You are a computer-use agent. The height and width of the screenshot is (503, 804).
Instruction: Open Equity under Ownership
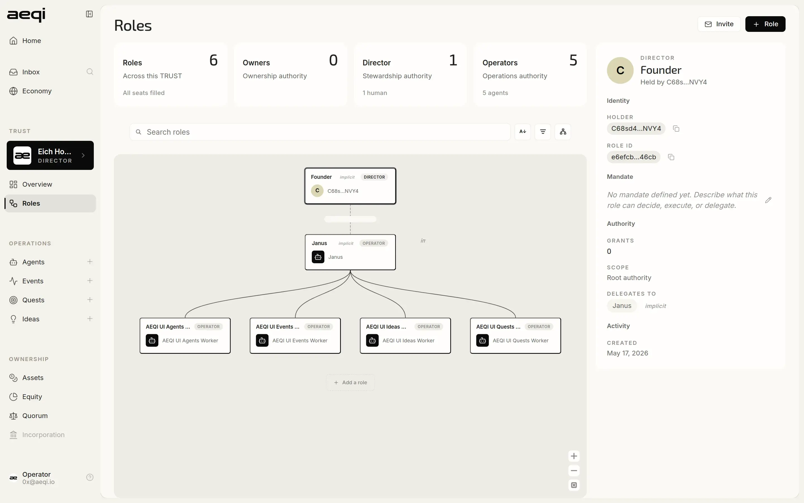50,397
